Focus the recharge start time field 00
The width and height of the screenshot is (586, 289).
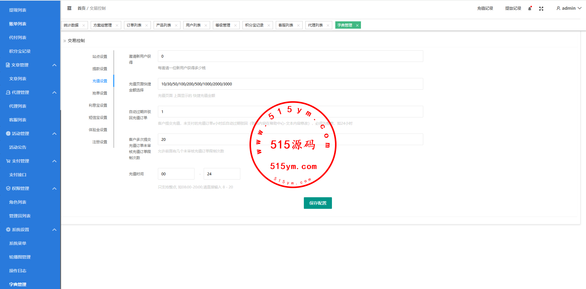(176, 174)
